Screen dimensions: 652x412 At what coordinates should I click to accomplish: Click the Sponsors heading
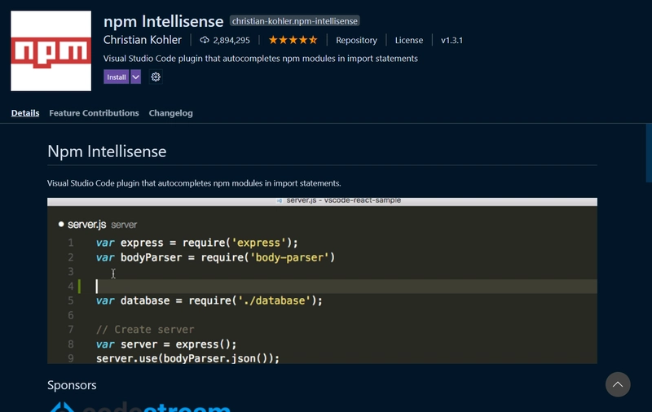point(72,385)
